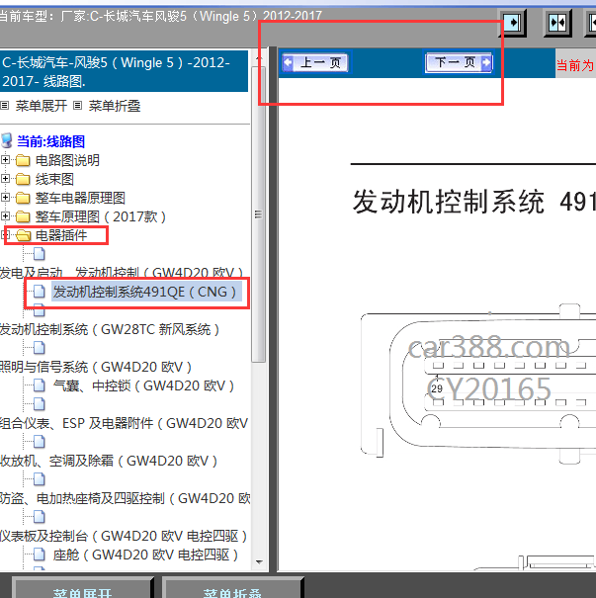Select 发动机控制系统491QE（CNG）entry
The image size is (596, 598).
pos(146,292)
